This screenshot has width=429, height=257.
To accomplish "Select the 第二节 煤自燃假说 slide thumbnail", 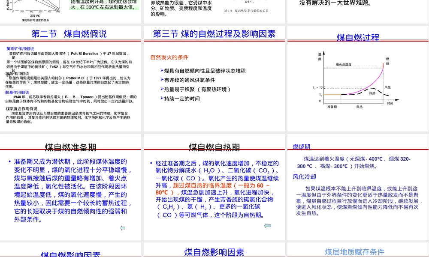I will click(71, 79).
